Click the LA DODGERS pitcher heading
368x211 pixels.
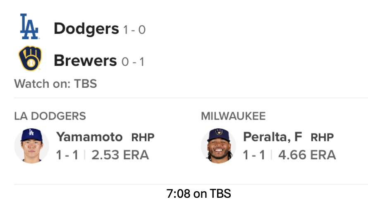[x=50, y=116]
